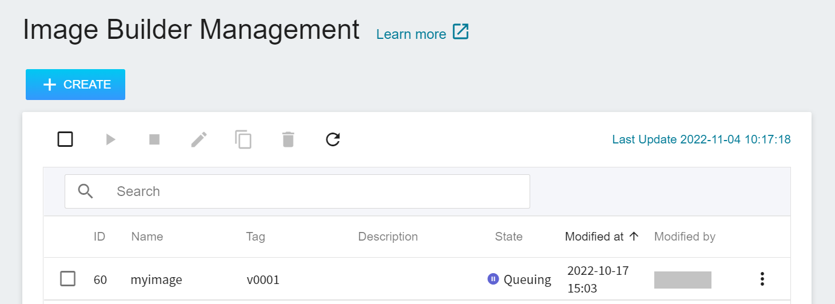This screenshot has width=835, height=304.
Task: Click the copy/duplicate icon
Action: 243,139
